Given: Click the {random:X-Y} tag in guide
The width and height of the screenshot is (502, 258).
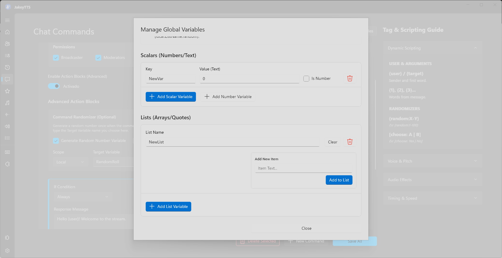Looking at the screenshot, I should coord(404,118).
